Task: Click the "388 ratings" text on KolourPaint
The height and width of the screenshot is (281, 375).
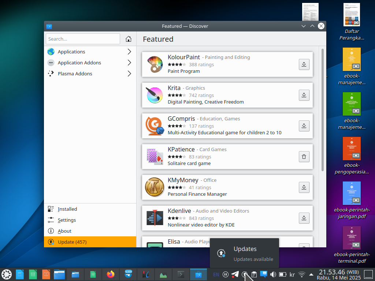Action: (201, 64)
